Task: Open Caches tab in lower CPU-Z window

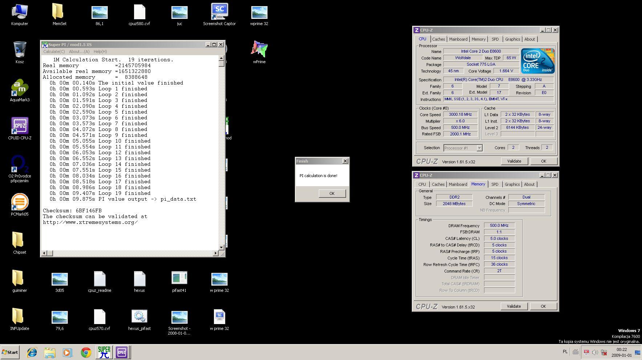Action: coord(438,184)
